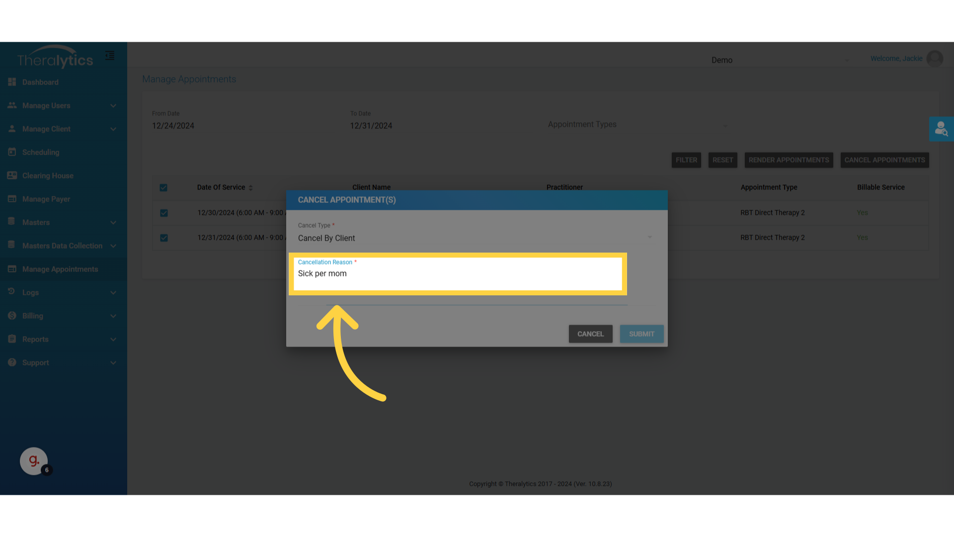Click the user avatar profile icon
Viewport: 954px width, 537px height.
pyautogui.click(x=935, y=59)
